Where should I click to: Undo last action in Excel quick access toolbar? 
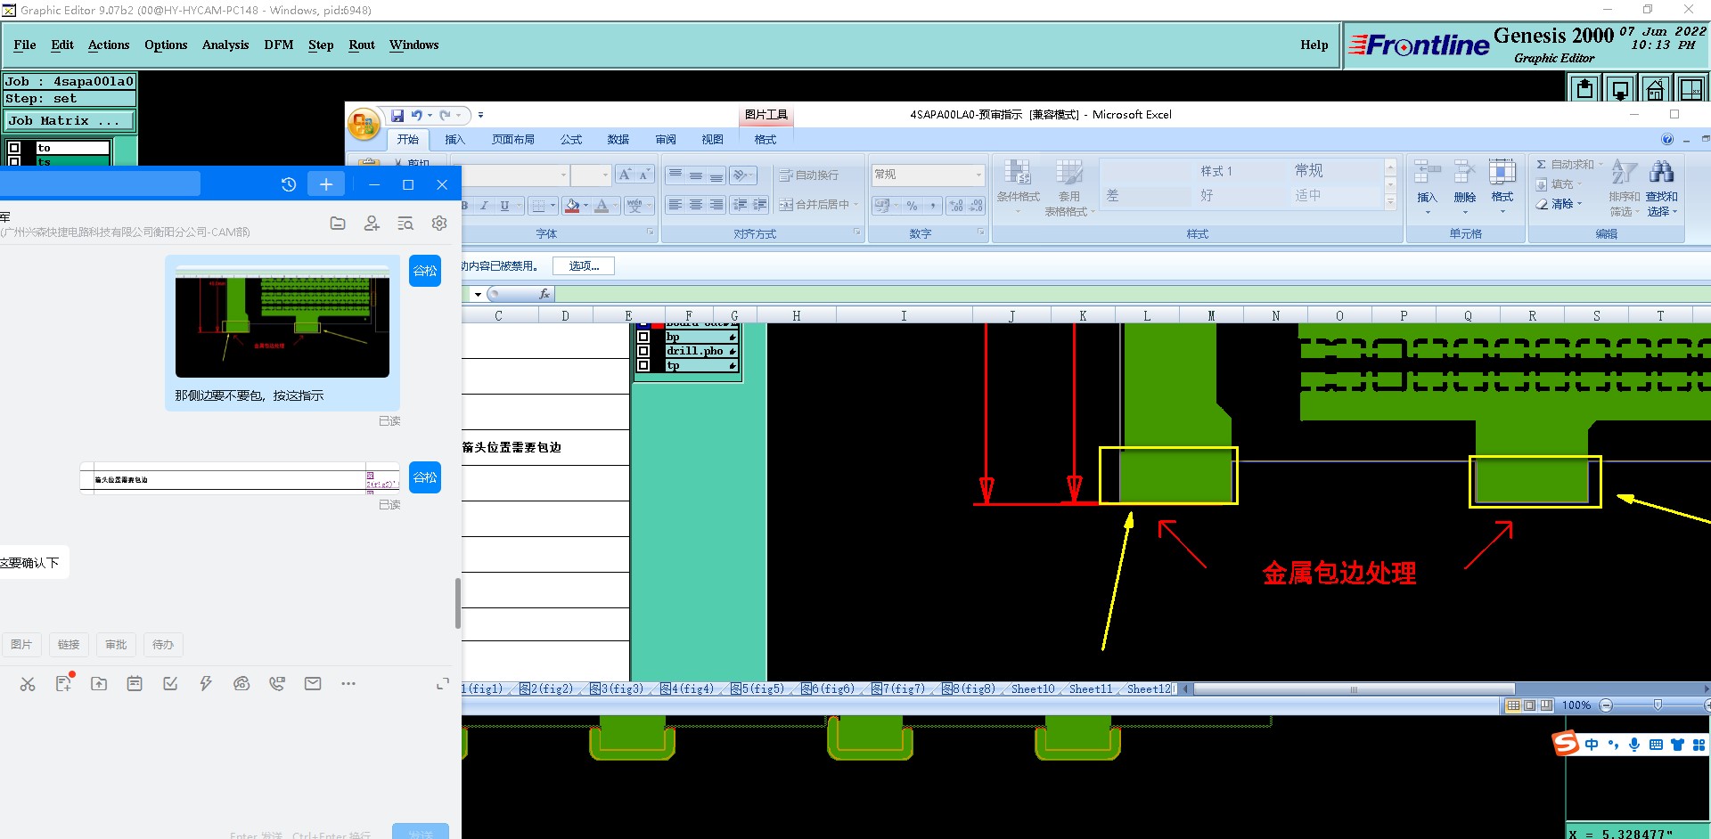pyautogui.click(x=416, y=115)
